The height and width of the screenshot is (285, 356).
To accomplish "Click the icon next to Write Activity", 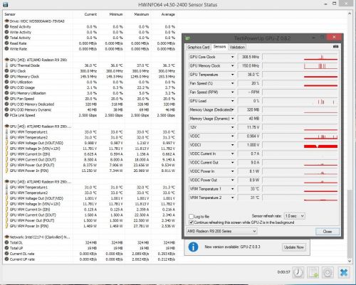I will click(6, 32).
